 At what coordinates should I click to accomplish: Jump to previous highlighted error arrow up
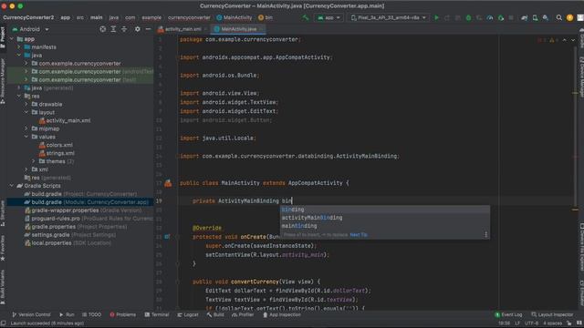coord(564,40)
